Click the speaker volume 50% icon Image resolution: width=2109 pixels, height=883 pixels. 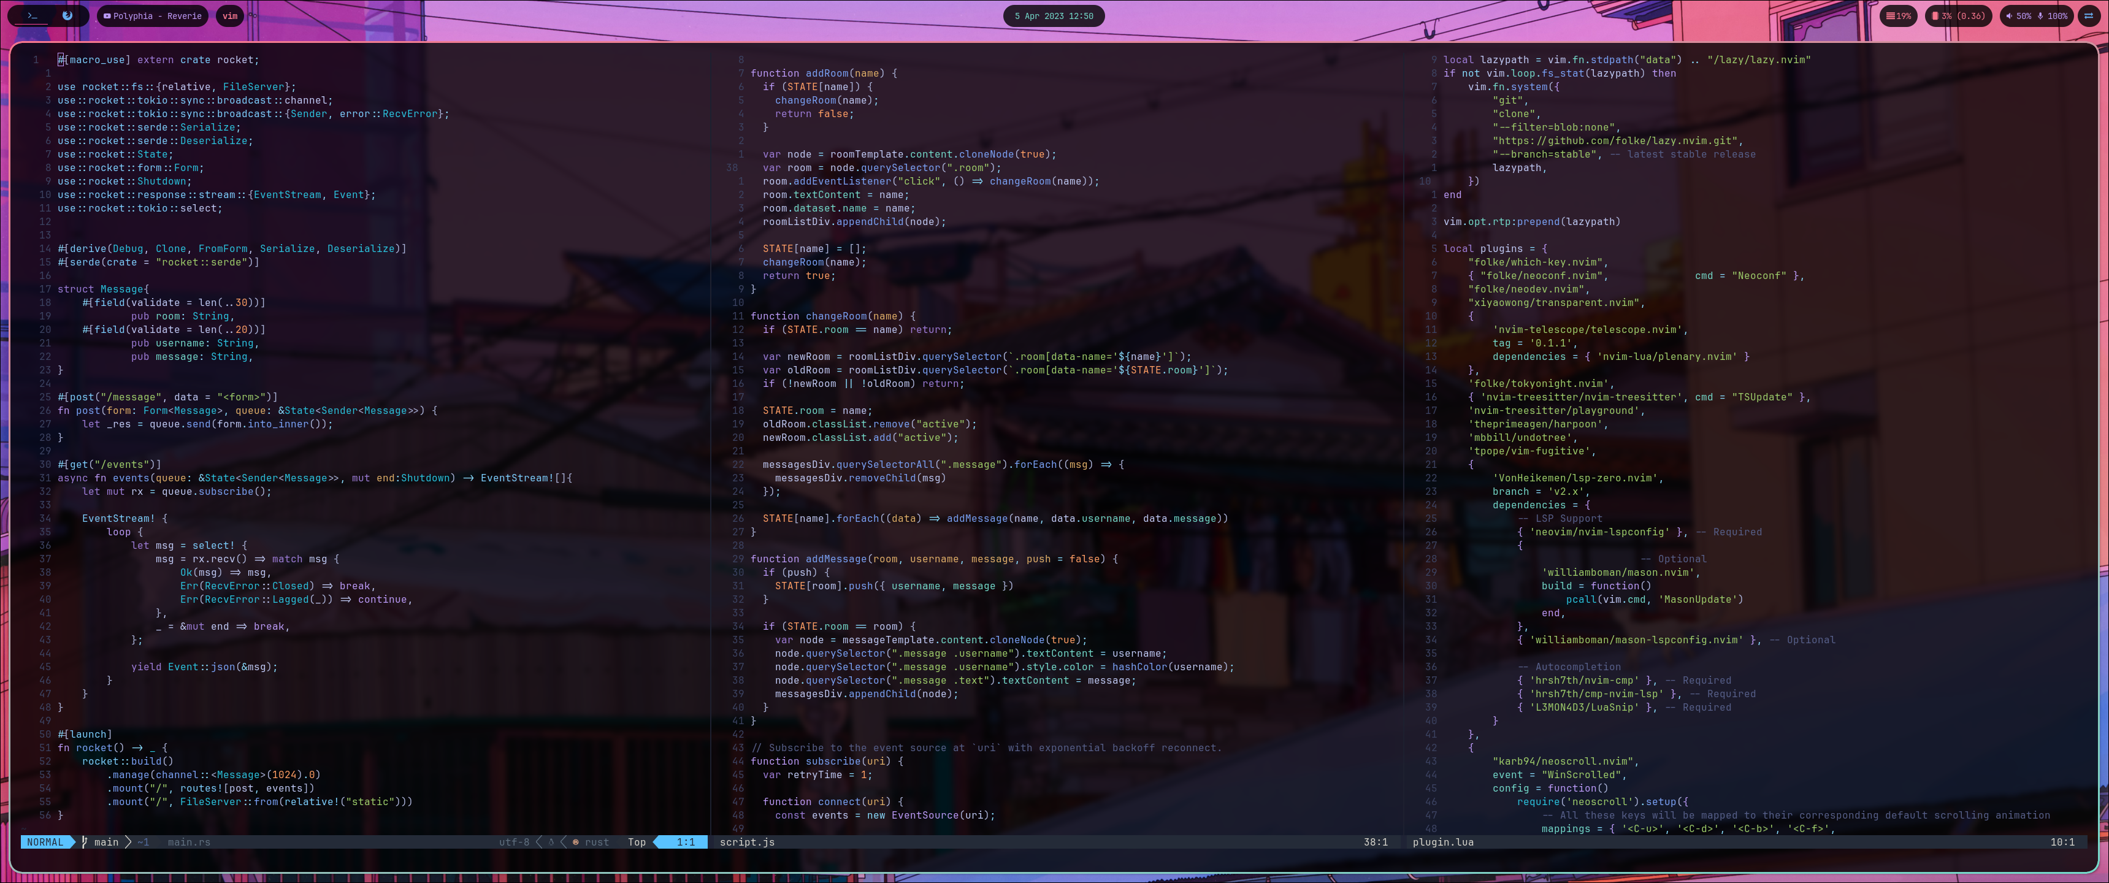click(2008, 15)
